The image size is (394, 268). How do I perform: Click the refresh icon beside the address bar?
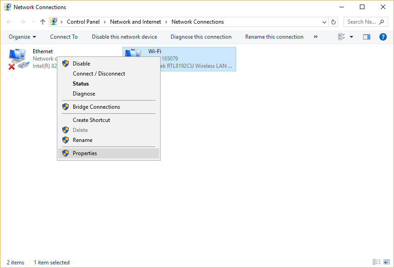[x=333, y=21]
